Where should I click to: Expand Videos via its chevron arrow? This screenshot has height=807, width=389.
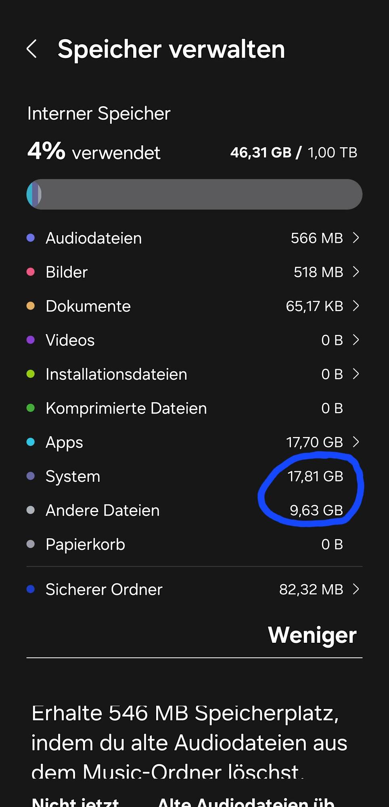(x=356, y=340)
